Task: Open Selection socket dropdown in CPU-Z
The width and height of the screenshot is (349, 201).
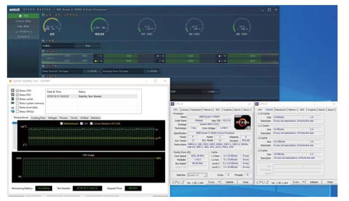Action: [x=198, y=175]
